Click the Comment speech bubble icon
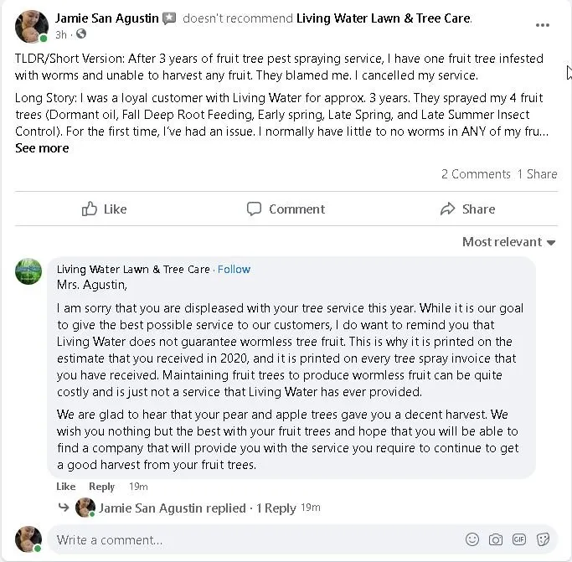 [x=254, y=209]
